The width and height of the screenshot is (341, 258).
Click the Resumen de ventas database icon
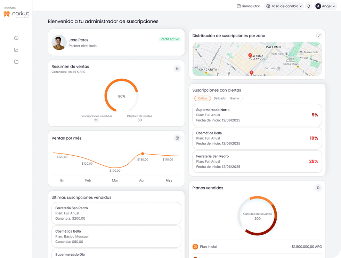[177, 69]
